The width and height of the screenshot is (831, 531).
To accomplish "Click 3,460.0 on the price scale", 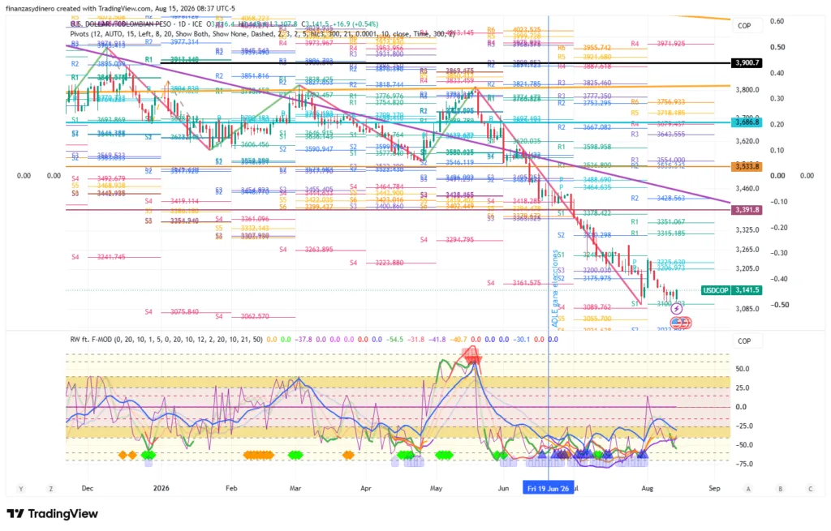I will coord(747,188).
